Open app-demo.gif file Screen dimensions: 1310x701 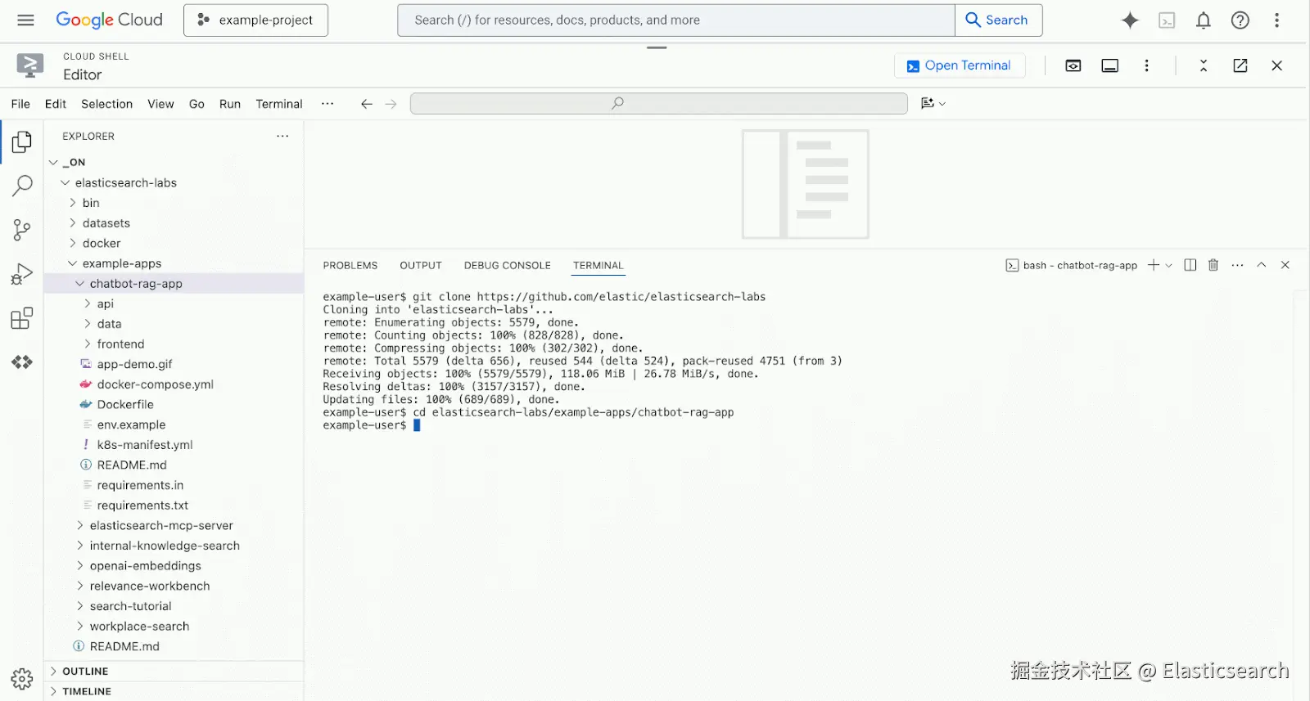click(134, 364)
